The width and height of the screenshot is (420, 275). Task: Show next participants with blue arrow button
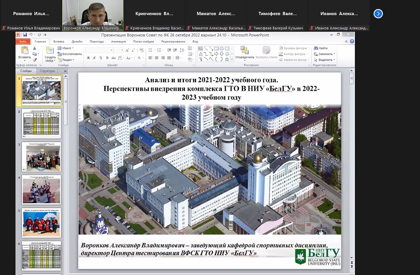coord(378,13)
